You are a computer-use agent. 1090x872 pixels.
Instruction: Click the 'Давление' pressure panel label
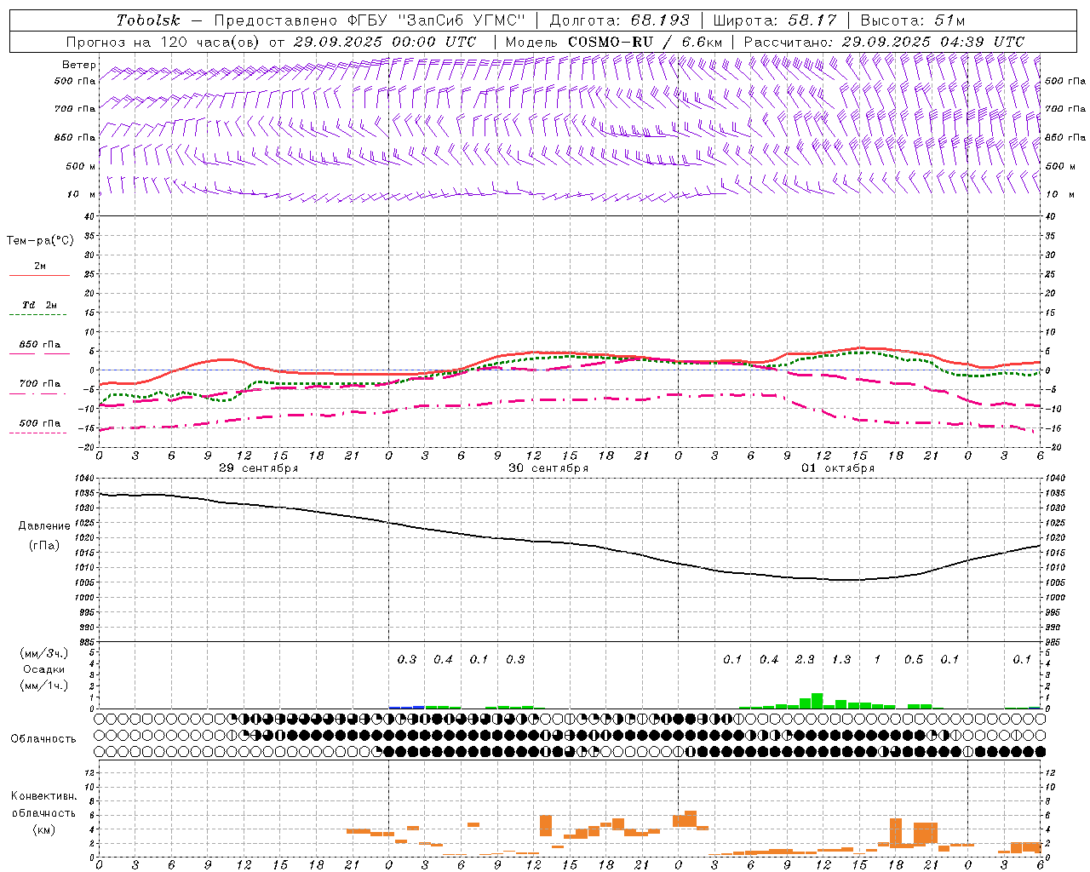coord(43,526)
